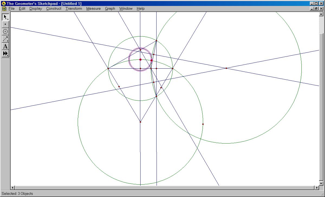Click the vertical scrollbar up arrow

click(x=321, y=14)
